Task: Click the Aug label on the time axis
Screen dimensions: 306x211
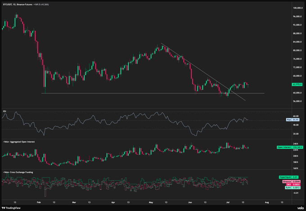Action: (267, 202)
